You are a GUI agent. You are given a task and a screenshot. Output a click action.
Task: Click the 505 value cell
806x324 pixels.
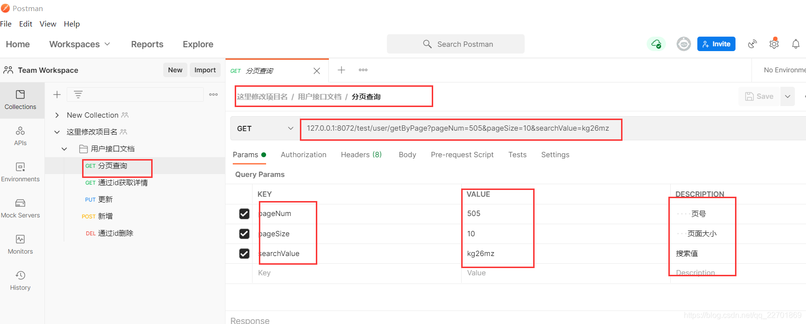(x=566, y=214)
